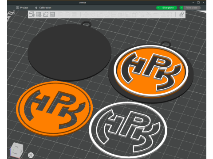Expand the Slice plate dropdown arrow
Screen dimensions: 213x159
(158, 8)
